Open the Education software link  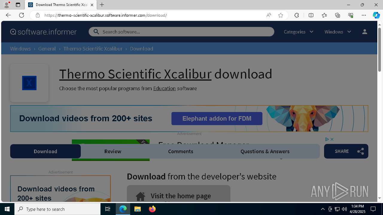pyautogui.click(x=164, y=88)
